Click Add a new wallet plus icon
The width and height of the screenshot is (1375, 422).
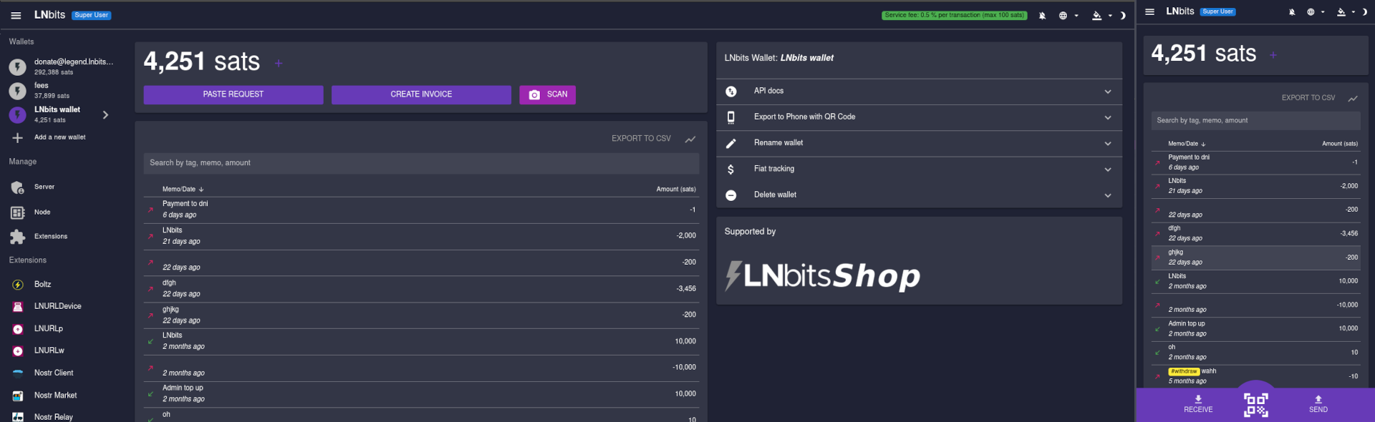17,137
